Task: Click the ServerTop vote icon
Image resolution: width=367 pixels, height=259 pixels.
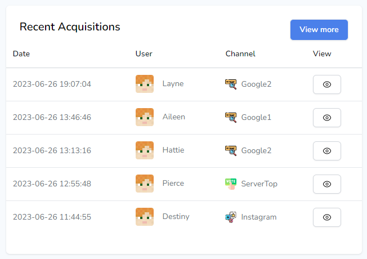Action: (231, 184)
